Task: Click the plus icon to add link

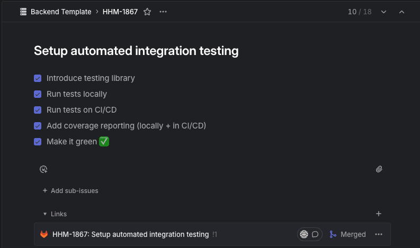Action: point(378,214)
